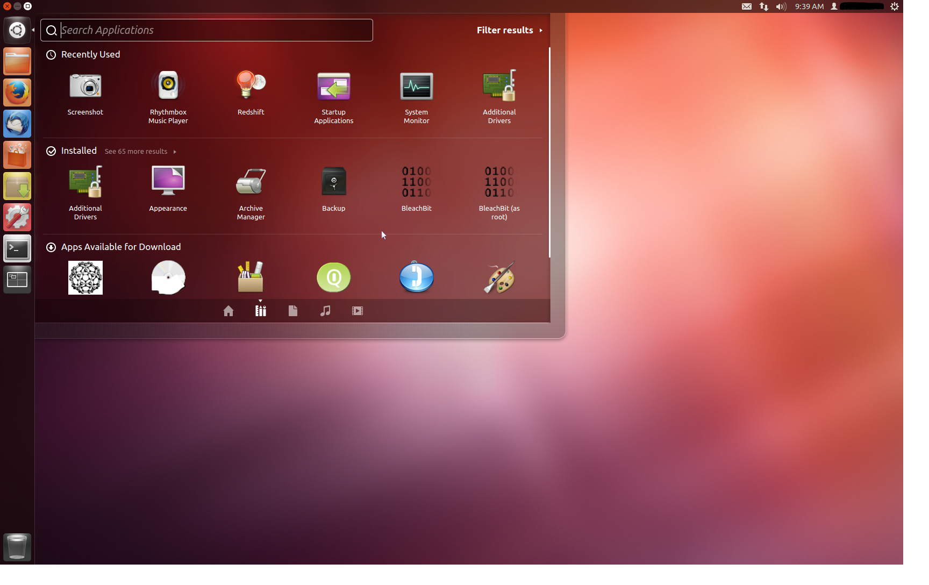Launch Thunderbird Mail from launcher
Image resolution: width=929 pixels, height=585 pixels.
pyautogui.click(x=17, y=124)
